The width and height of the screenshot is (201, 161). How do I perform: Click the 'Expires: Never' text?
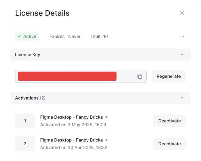(65, 36)
